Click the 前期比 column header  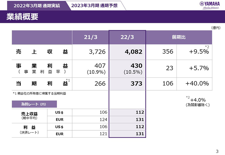pyautogui.click(x=179, y=37)
